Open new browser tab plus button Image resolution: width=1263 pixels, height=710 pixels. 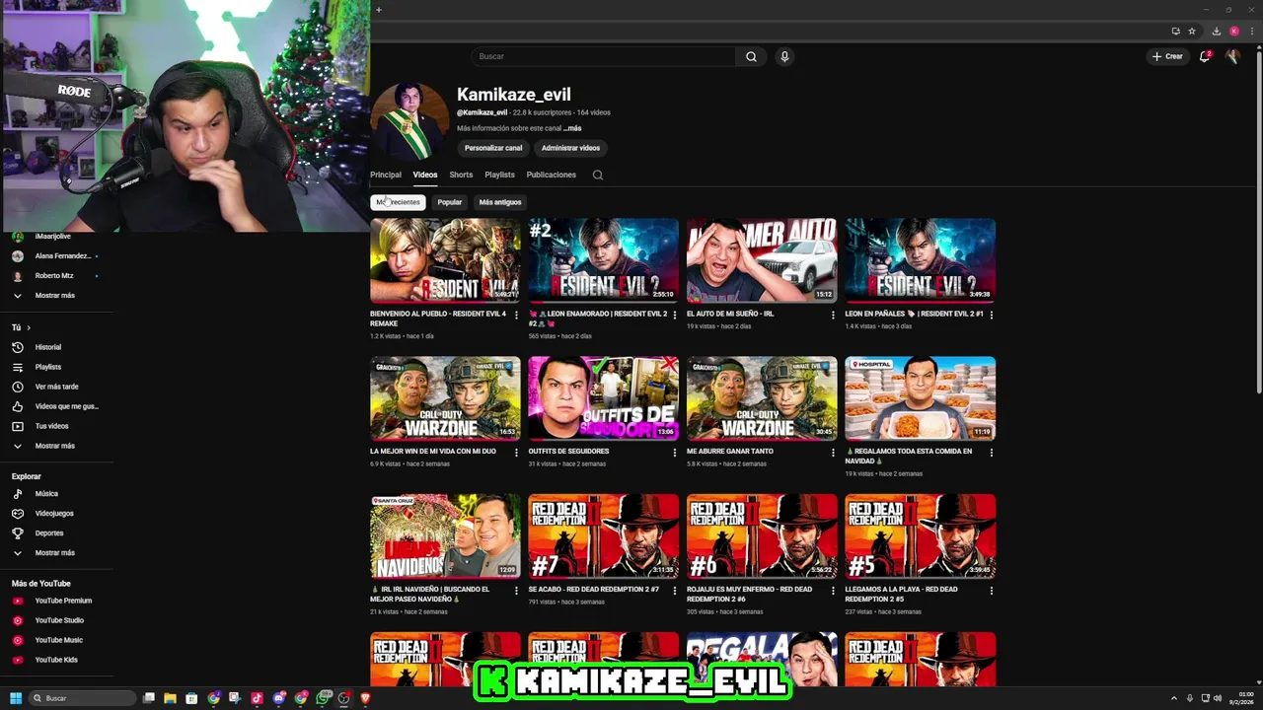tap(378, 10)
